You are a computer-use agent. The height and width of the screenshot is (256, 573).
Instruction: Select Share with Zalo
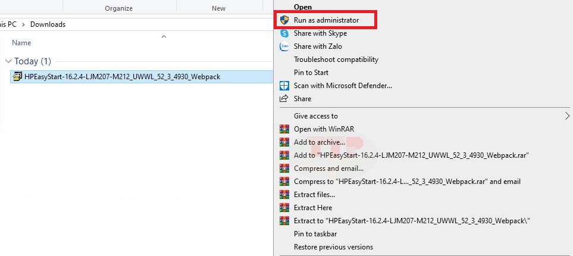[x=318, y=46]
